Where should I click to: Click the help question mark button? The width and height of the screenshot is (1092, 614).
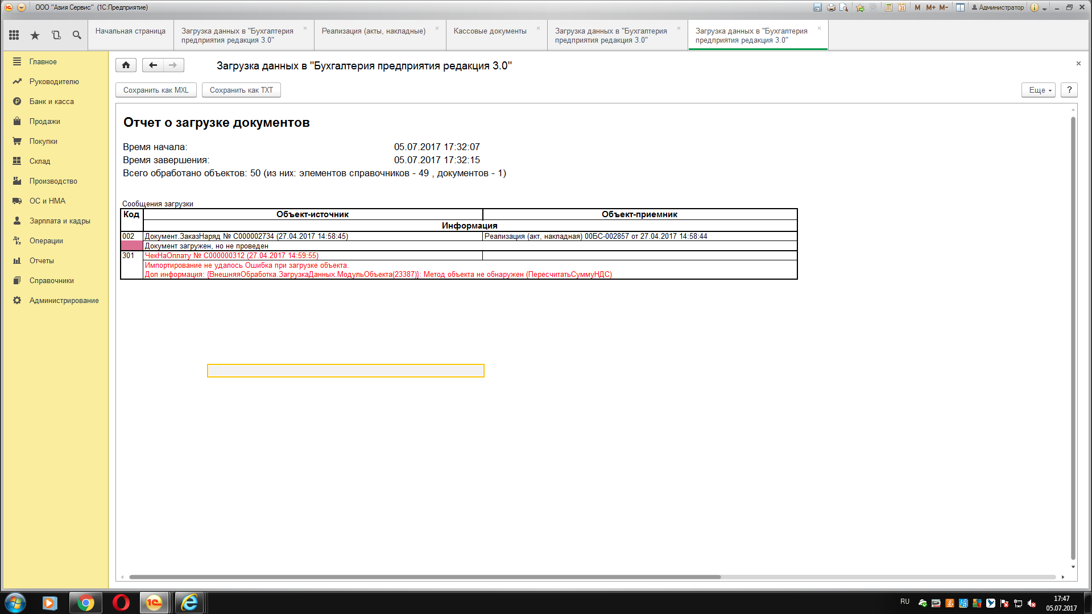click(x=1069, y=90)
